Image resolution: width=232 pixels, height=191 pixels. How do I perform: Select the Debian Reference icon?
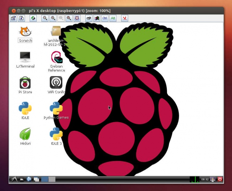click(x=56, y=57)
